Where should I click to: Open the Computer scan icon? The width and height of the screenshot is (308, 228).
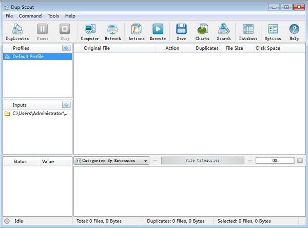90,31
